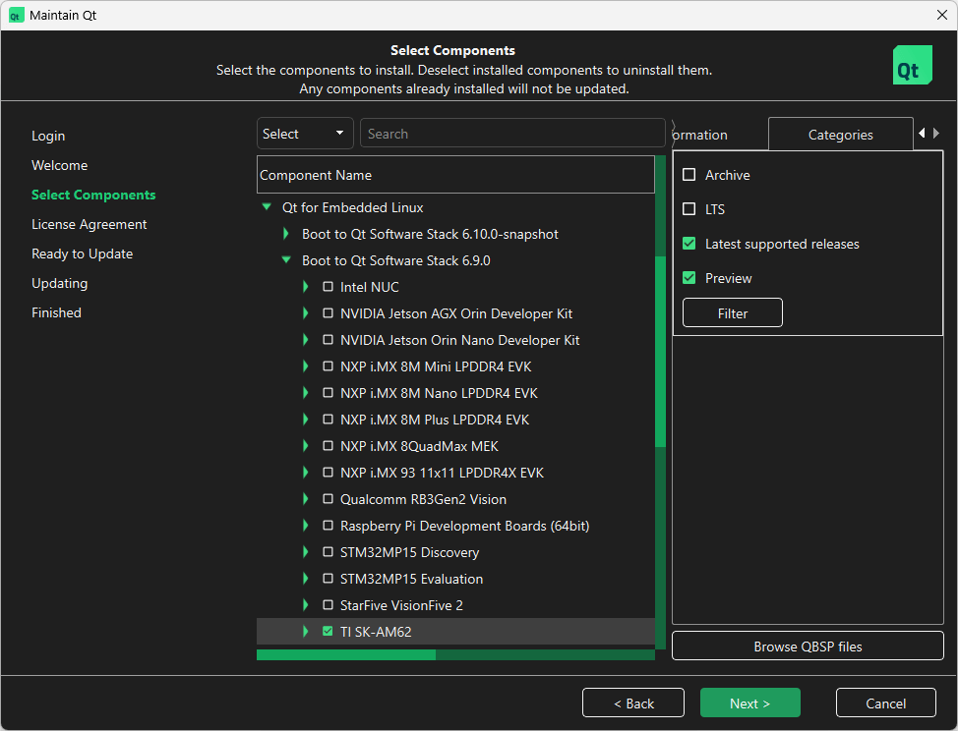The height and width of the screenshot is (731, 958).
Task: Expand STM32MP15 Evaluation node
Action: coord(306,579)
